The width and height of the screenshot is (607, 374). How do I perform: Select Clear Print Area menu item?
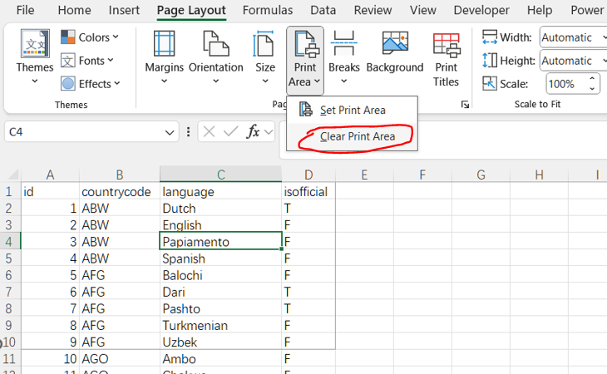(357, 136)
